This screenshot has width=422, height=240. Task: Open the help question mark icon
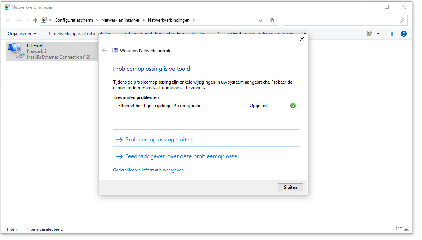tap(403, 34)
